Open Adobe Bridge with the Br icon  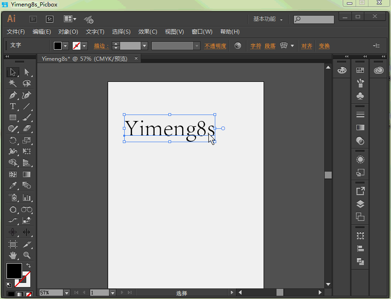pyautogui.click(x=33, y=19)
